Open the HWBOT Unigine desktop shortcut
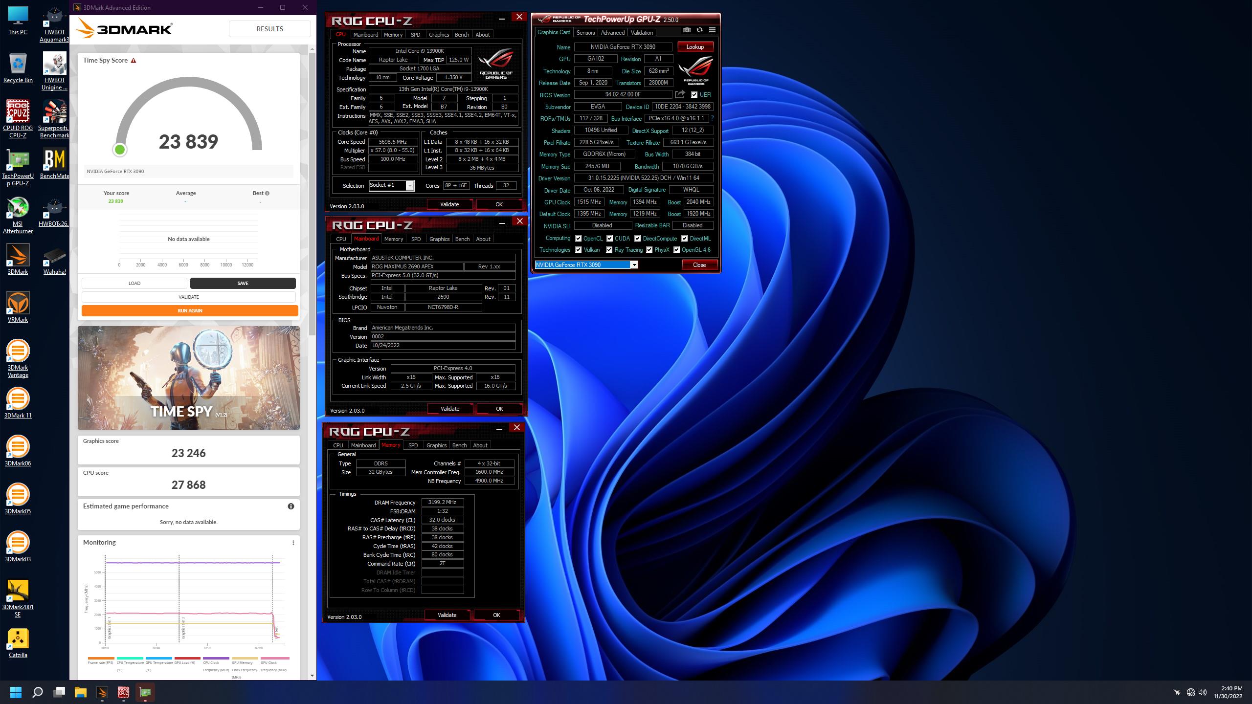 54,71
